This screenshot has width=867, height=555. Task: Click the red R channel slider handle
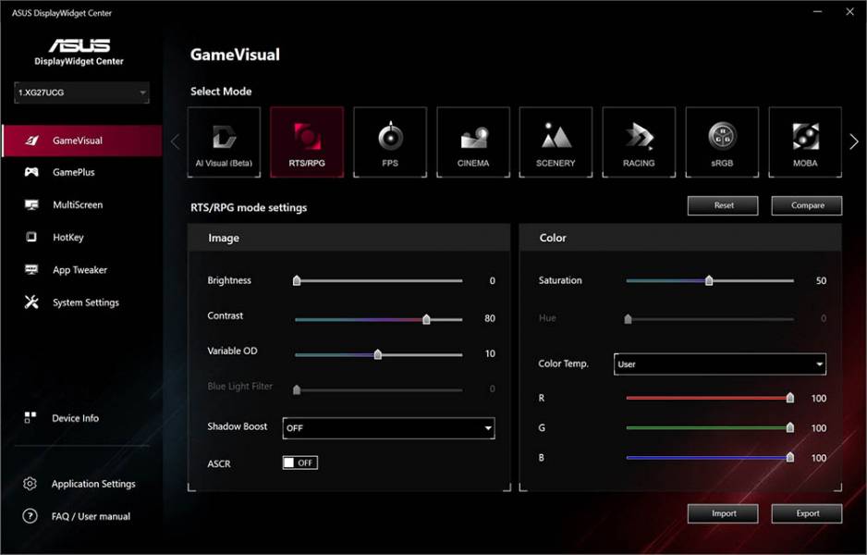pyautogui.click(x=790, y=398)
